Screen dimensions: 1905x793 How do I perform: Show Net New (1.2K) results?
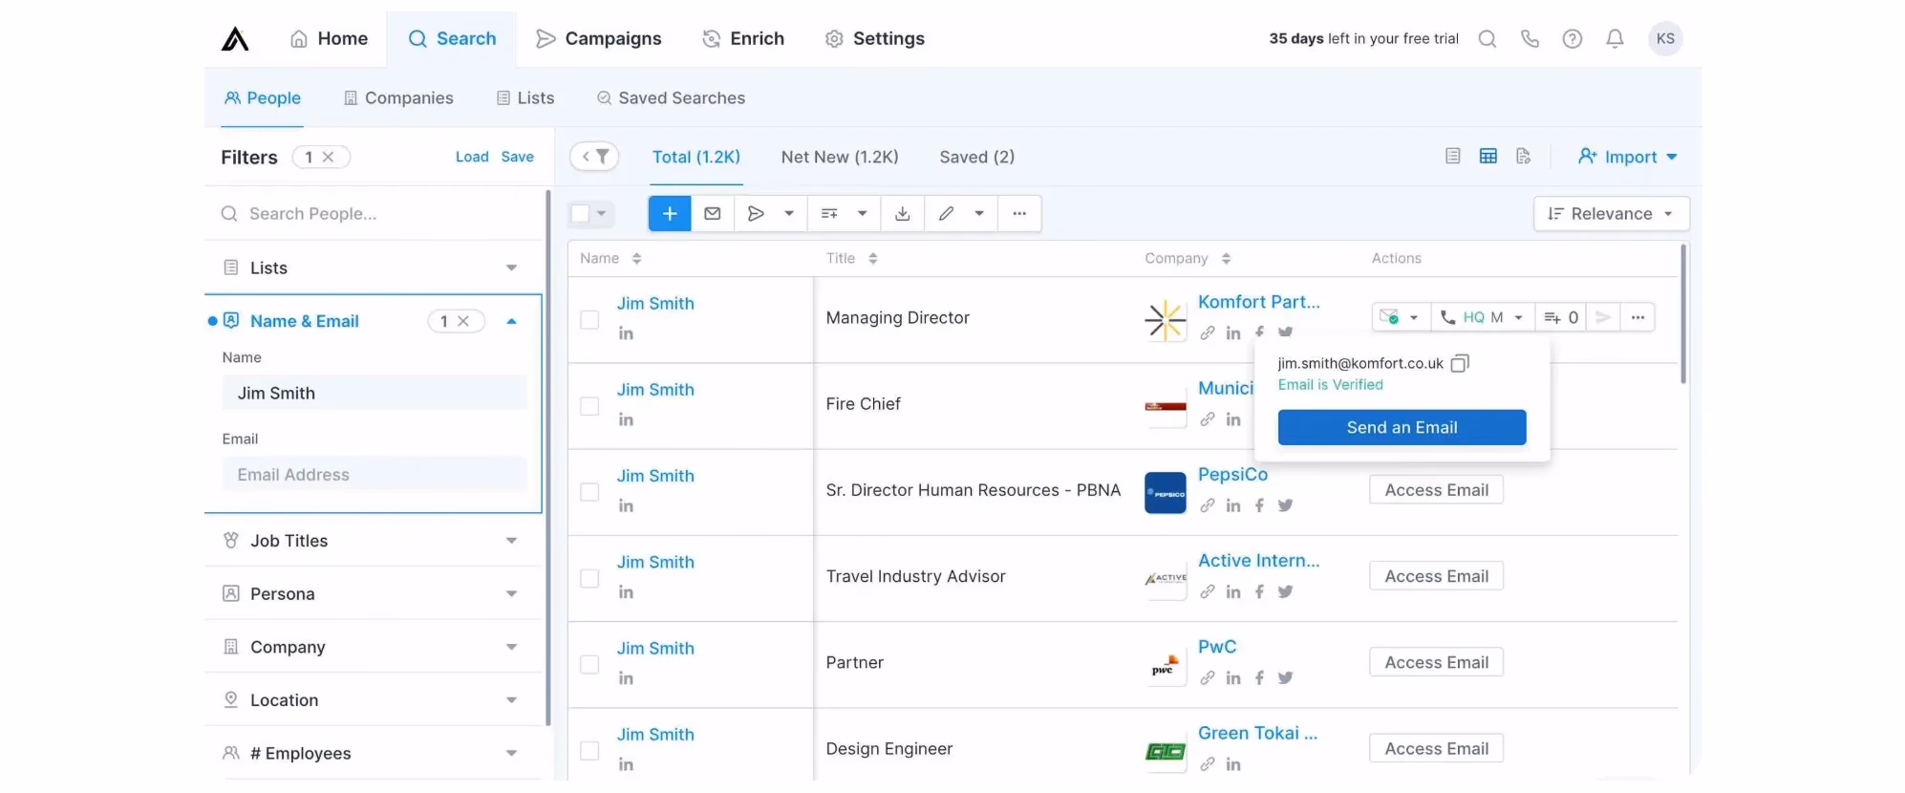point(840,157)
